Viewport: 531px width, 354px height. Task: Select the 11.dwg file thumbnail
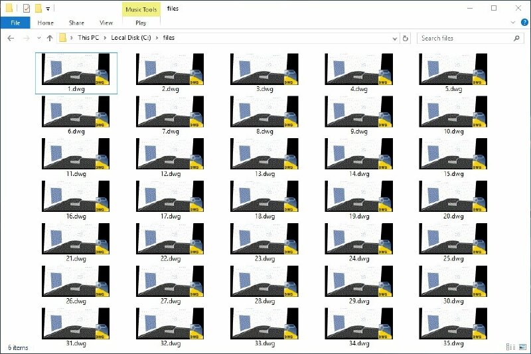(76, 154)
